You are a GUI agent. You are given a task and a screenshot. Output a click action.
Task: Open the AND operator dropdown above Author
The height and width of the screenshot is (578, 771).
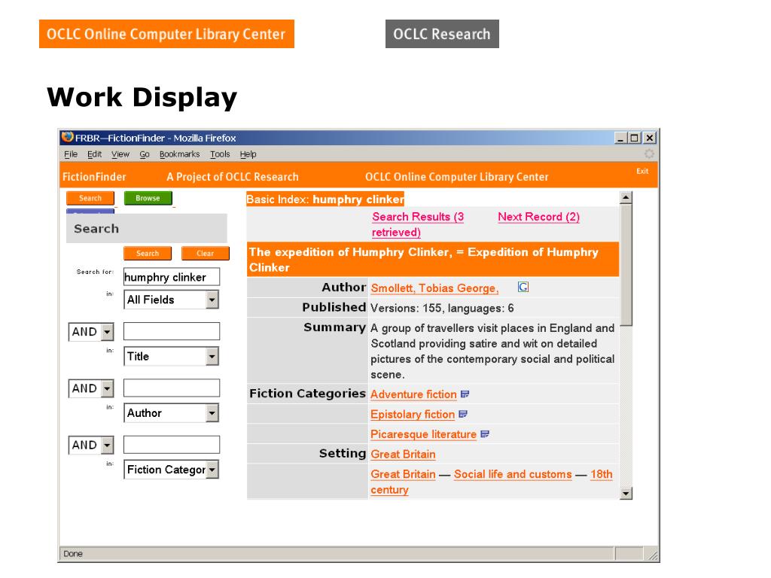pyautogui.click(x=91, y=388)
